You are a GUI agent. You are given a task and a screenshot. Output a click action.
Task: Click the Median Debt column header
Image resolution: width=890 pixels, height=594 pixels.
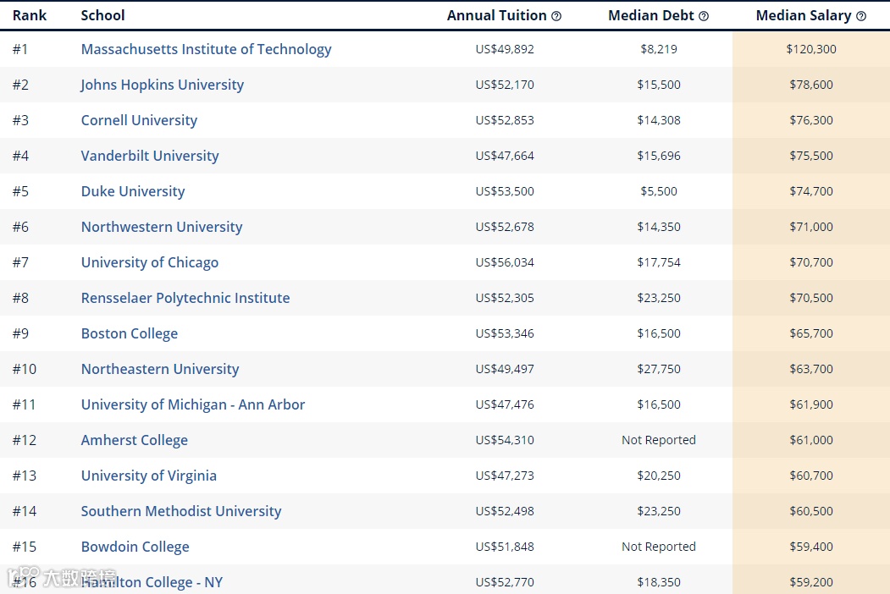point(651,16)
